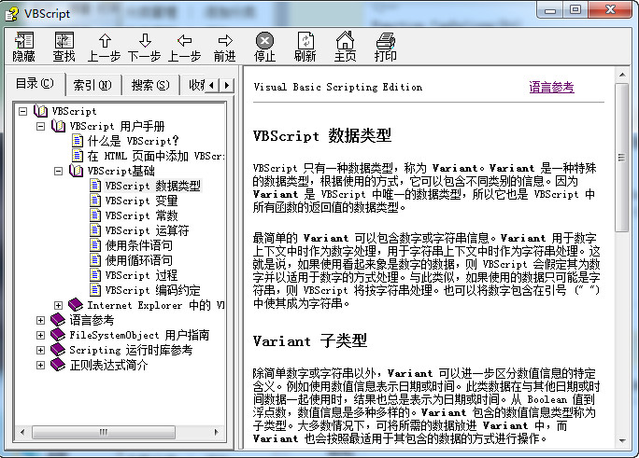Click the 'VBScript 数据类型' page heading
Image resolution: width=639 pixels, height=458 pixels.
(322, 135)
